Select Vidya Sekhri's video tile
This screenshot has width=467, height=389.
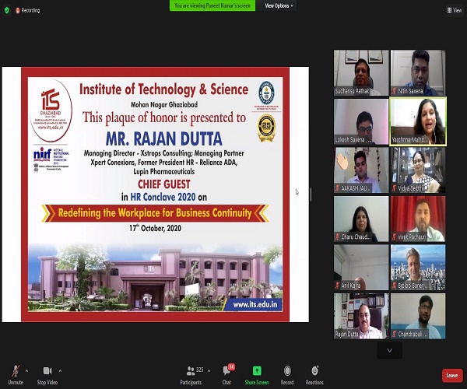pos(418,170)
